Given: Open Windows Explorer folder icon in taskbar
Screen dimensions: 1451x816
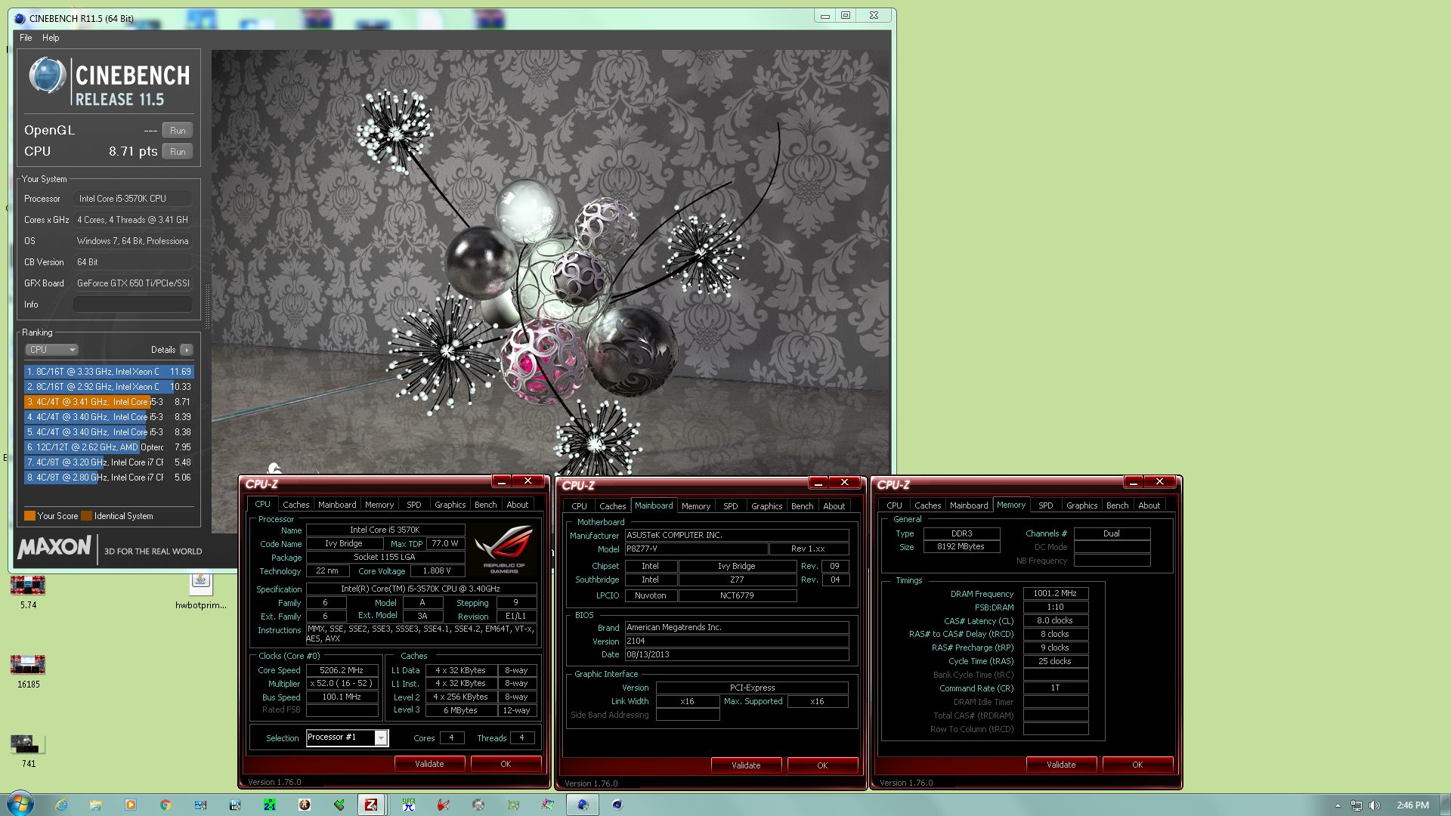Looking at the screenshot, I should (96, 805).
